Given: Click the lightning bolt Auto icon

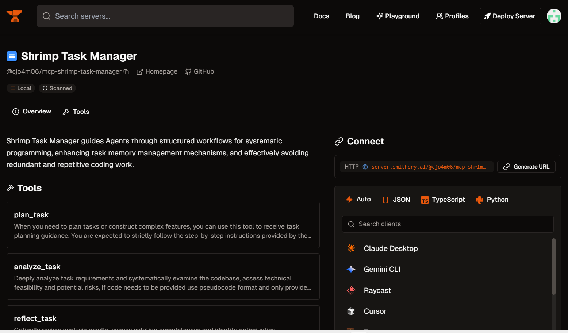Looking at the screenshot, I should (x=349, y=200).
